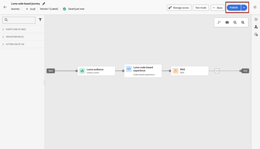Zoom out of the canvas
Screen dimensions: 260x149
pyautogui.click(x=235, y=23)
